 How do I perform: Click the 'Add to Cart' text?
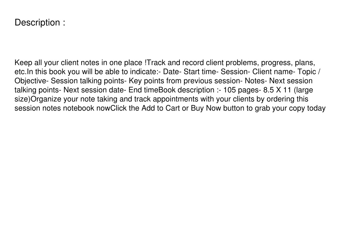161,108
